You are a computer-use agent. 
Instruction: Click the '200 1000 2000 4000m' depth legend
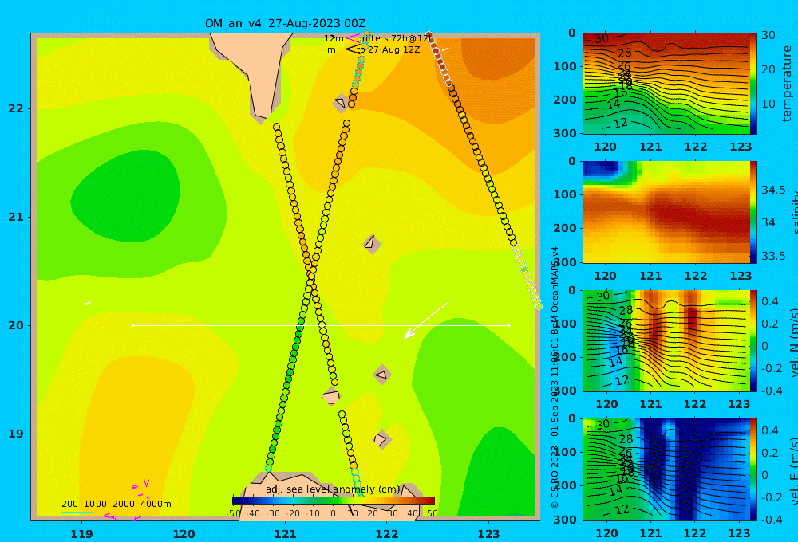(x=117, y=504)
